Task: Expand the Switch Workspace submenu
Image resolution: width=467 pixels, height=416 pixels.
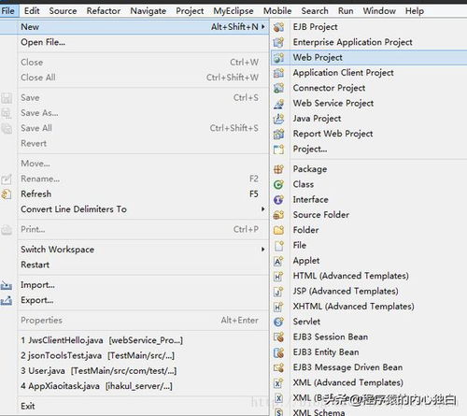Action: click(263, 250)
